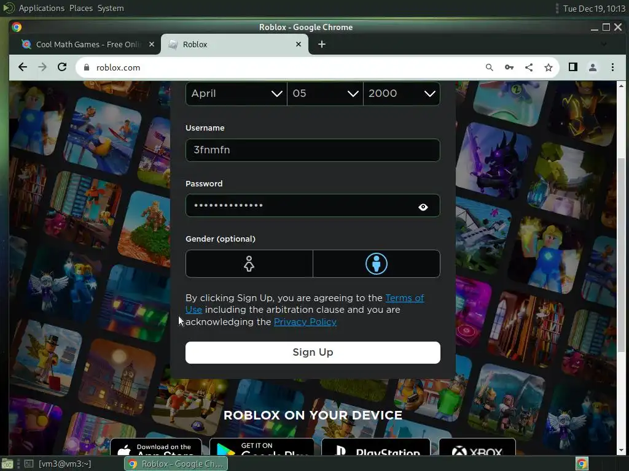The height and width of the screenshot is (471, 629).
Task: Click the 'Gender (optional)' label
Action: 221,239
